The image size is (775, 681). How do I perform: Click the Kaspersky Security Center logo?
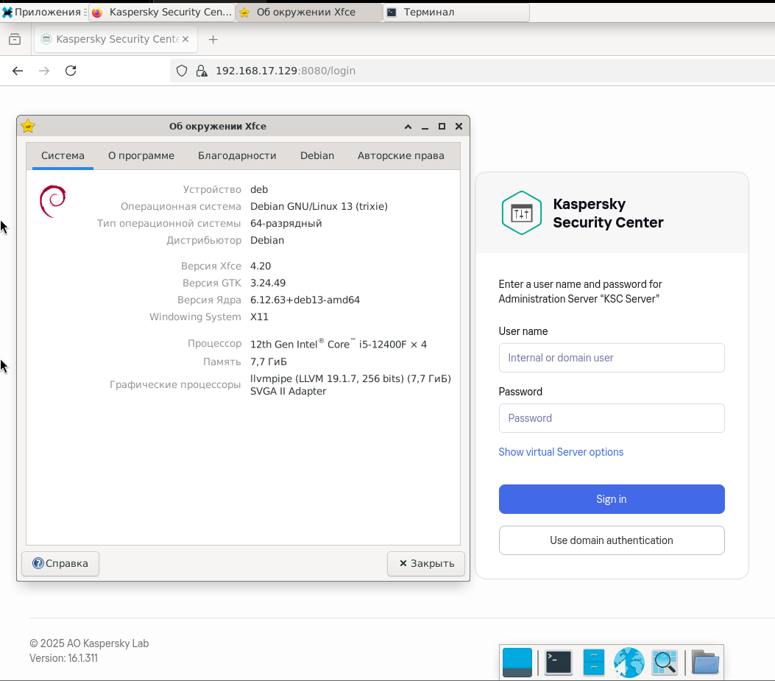coord(521,214)
